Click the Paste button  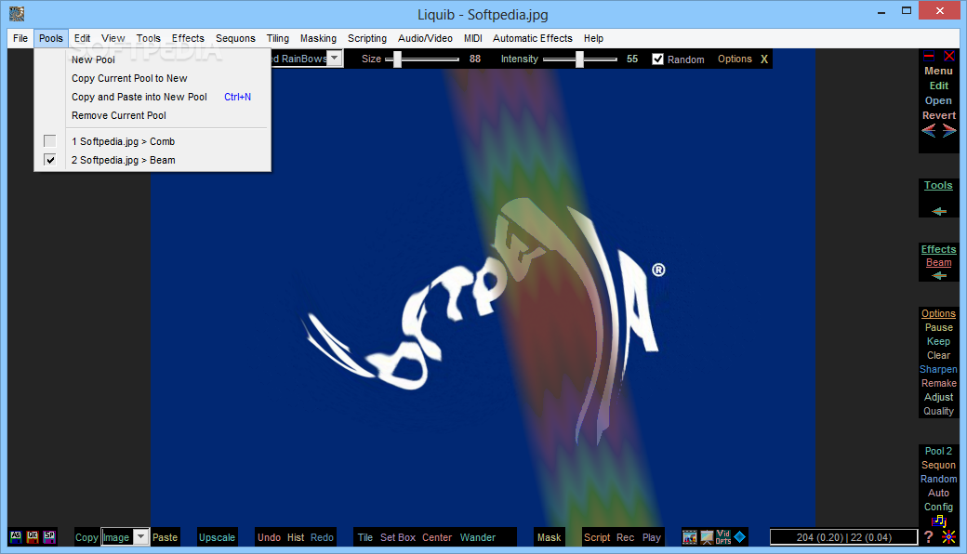pyautogui.click(x=165, y=537)
